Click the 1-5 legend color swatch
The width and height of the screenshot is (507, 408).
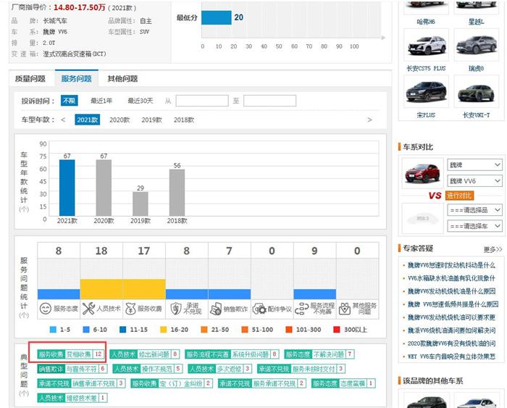pos(53,330)
